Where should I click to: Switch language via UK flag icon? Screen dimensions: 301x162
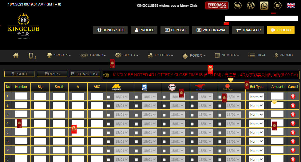[x=291, y=5]
